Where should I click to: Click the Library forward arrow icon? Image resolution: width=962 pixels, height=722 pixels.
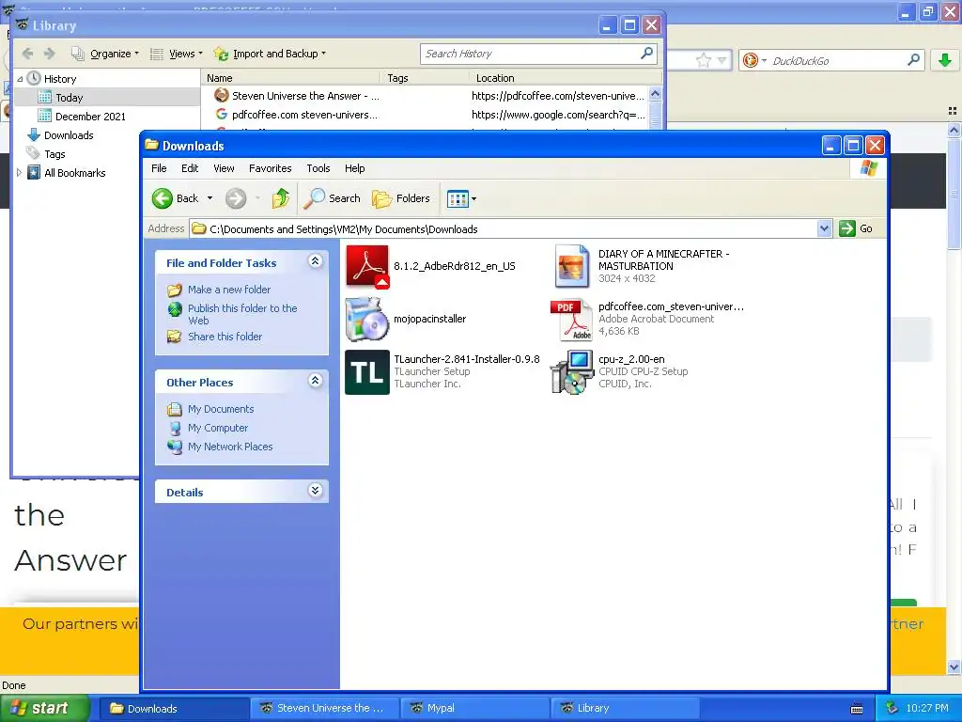click(x=50, y=54)
